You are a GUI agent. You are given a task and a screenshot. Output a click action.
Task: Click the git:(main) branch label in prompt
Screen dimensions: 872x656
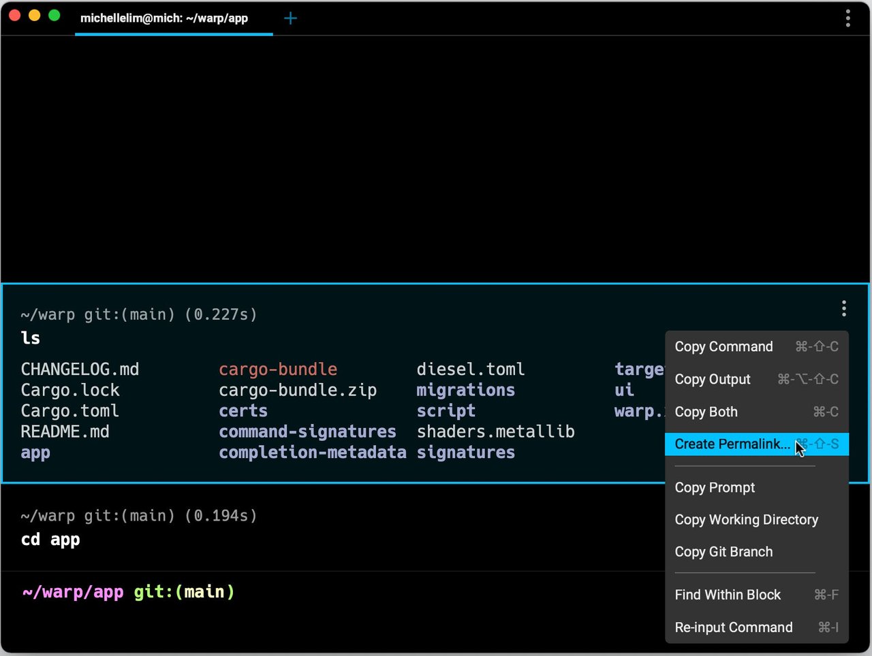pyautogui.click(x=183, y=591)
